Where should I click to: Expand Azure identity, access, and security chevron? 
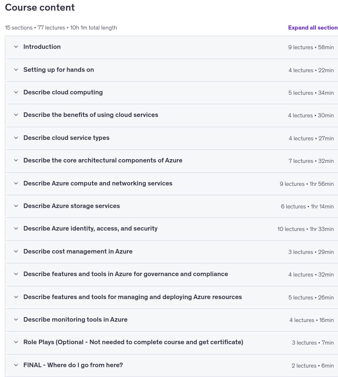[x=16, y=228]
